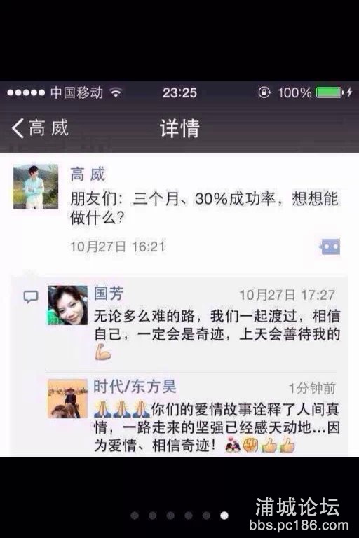
Task: Tap the 国芳 commenter name
Action: (x=109, y=294)
